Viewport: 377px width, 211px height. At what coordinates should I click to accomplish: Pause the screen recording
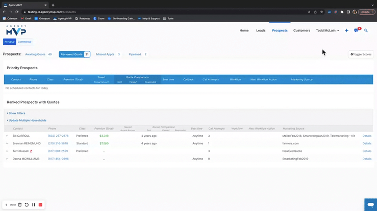point(34,205)
